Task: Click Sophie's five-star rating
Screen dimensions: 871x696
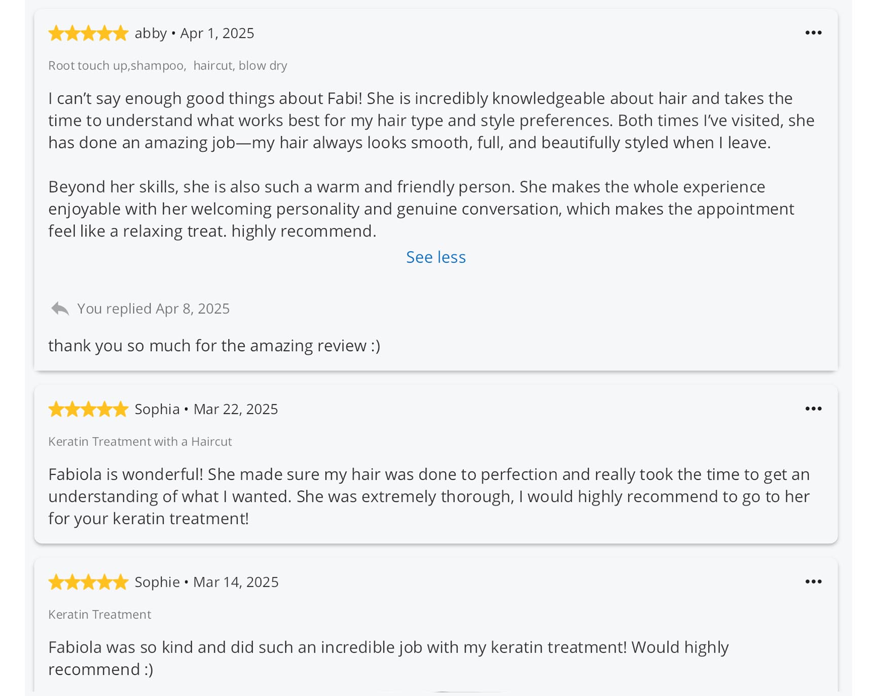Action: [x=88, y=583]
